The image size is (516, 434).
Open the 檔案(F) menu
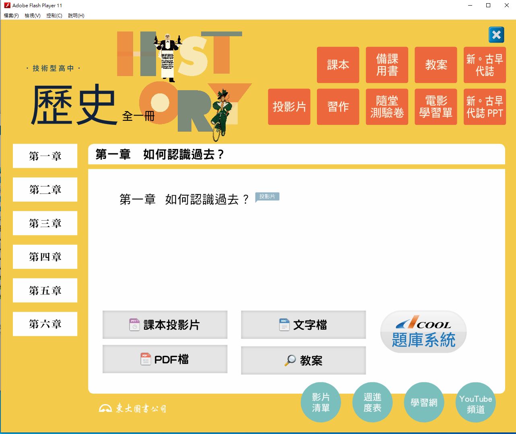(x=11, y=16)
